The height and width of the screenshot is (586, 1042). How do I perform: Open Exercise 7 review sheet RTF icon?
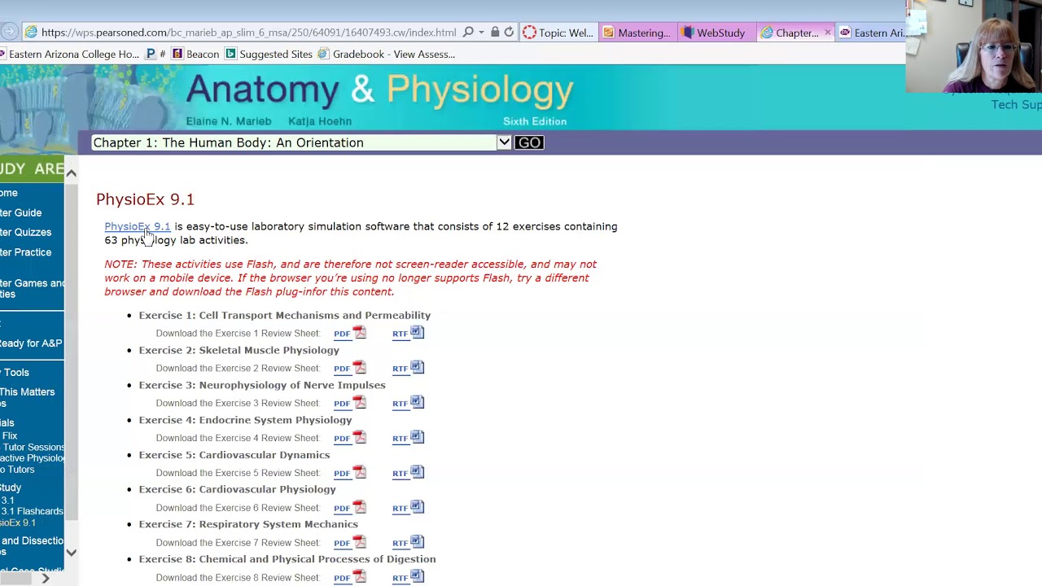coord(417,542)
